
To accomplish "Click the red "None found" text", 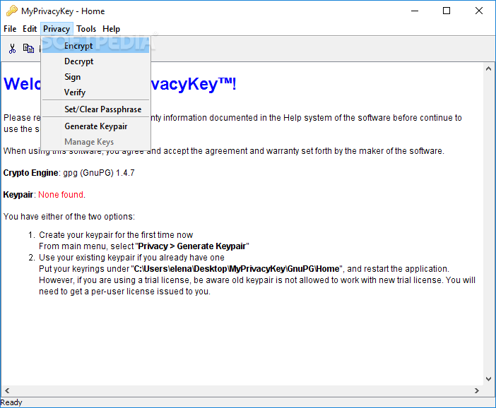I will 61,195.
